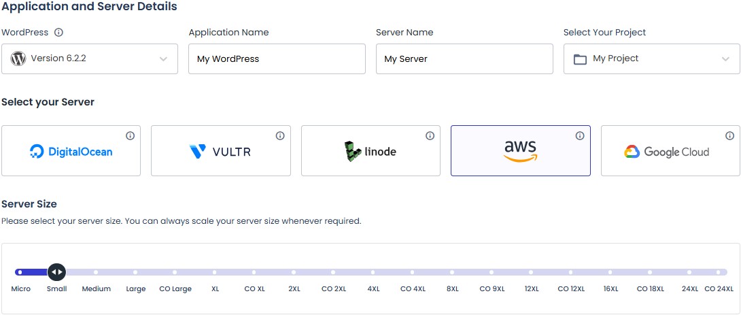Viewport: 741px width, 315px height.
Task: Set server size to CO 12XL
Action: (570, 272)
